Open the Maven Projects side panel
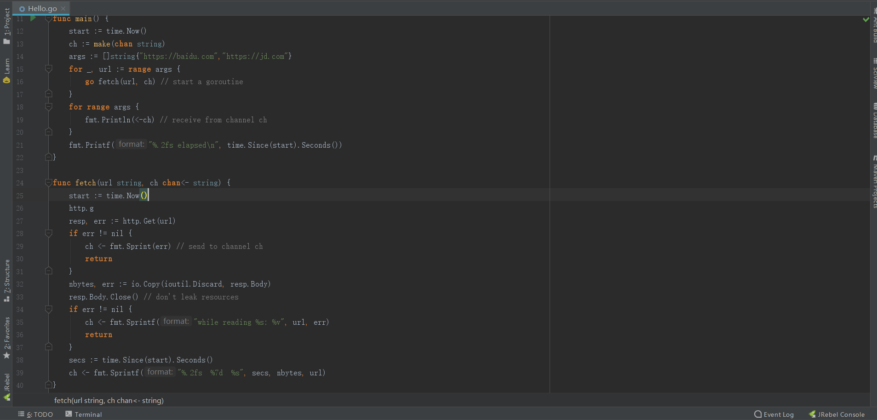 point(874,182)
